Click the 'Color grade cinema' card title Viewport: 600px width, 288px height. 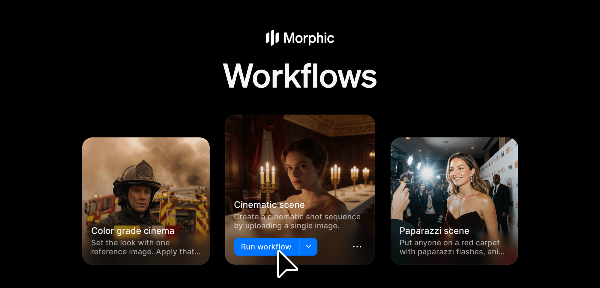133,231
